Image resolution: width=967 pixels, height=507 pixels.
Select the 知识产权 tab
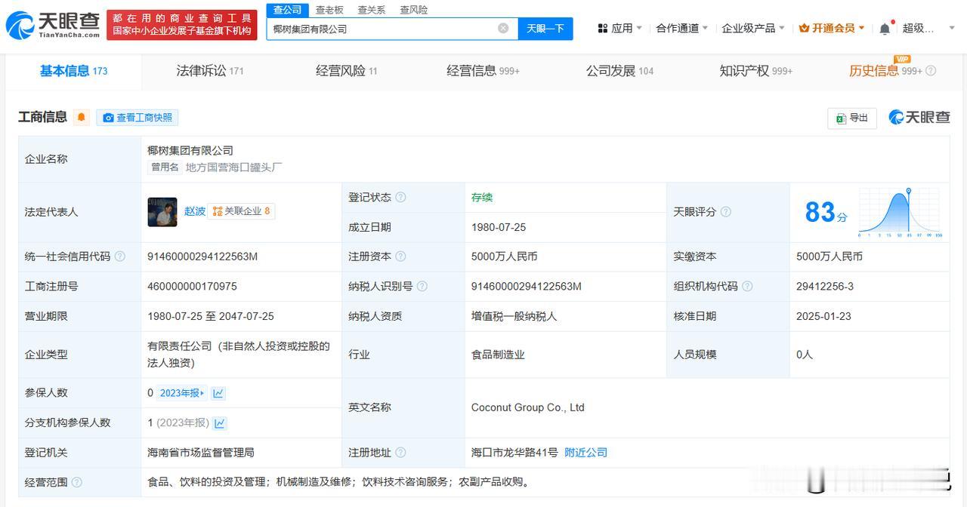755,71
